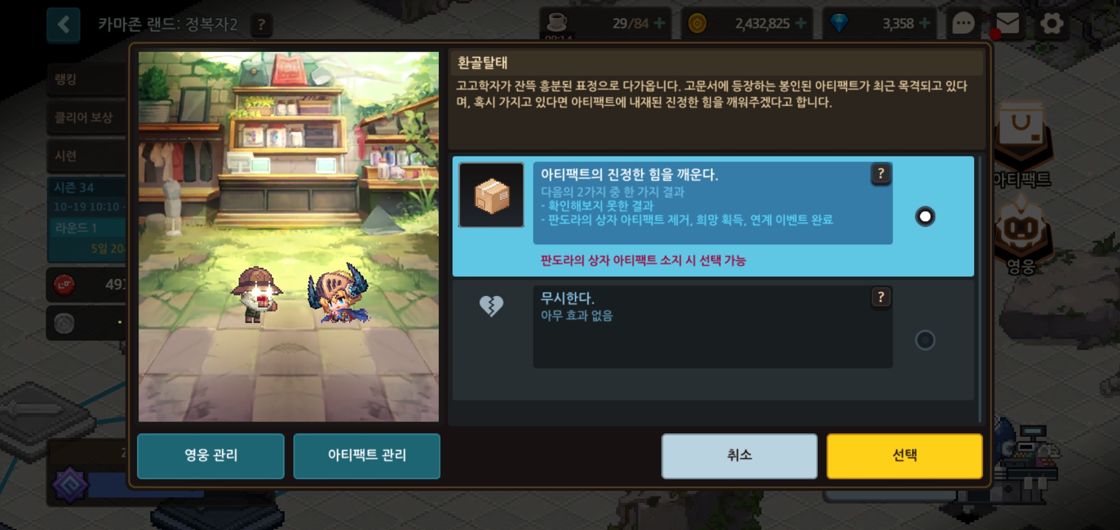Click the options list scrollbar
The image size is (1120, 530).
pyautogui.click(x=980, y=290)
